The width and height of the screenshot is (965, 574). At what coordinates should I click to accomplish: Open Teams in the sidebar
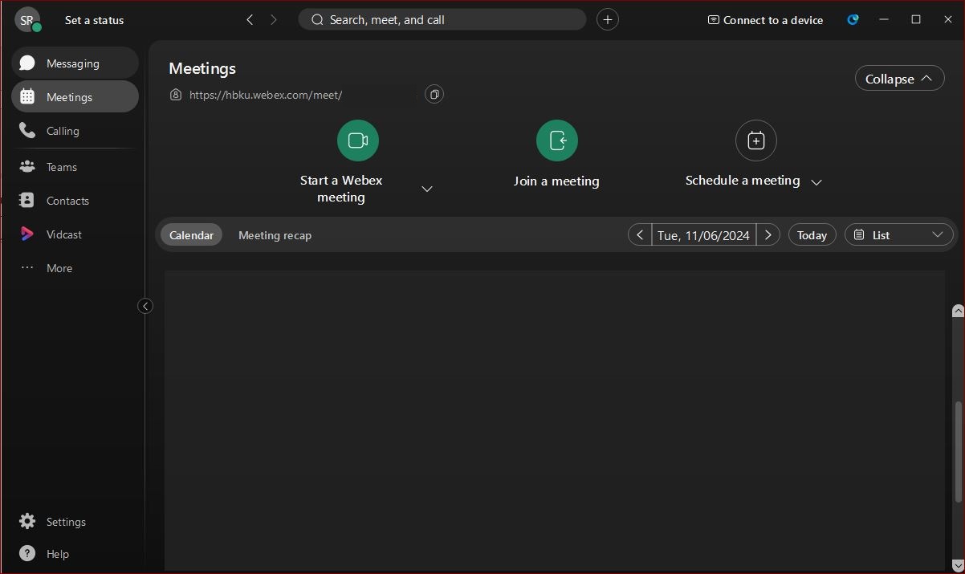pos(75,167)
